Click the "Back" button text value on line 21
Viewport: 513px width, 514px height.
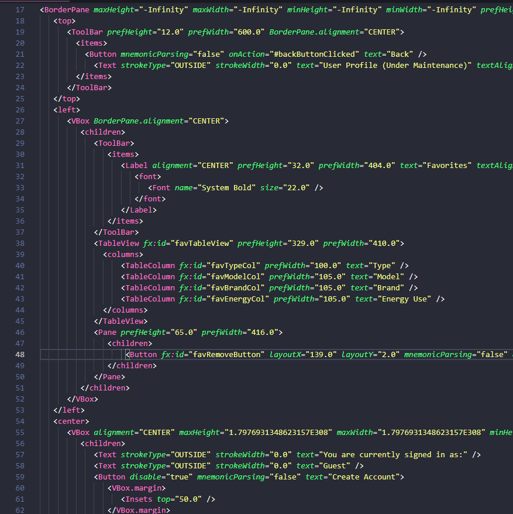[x=400, y=54]
